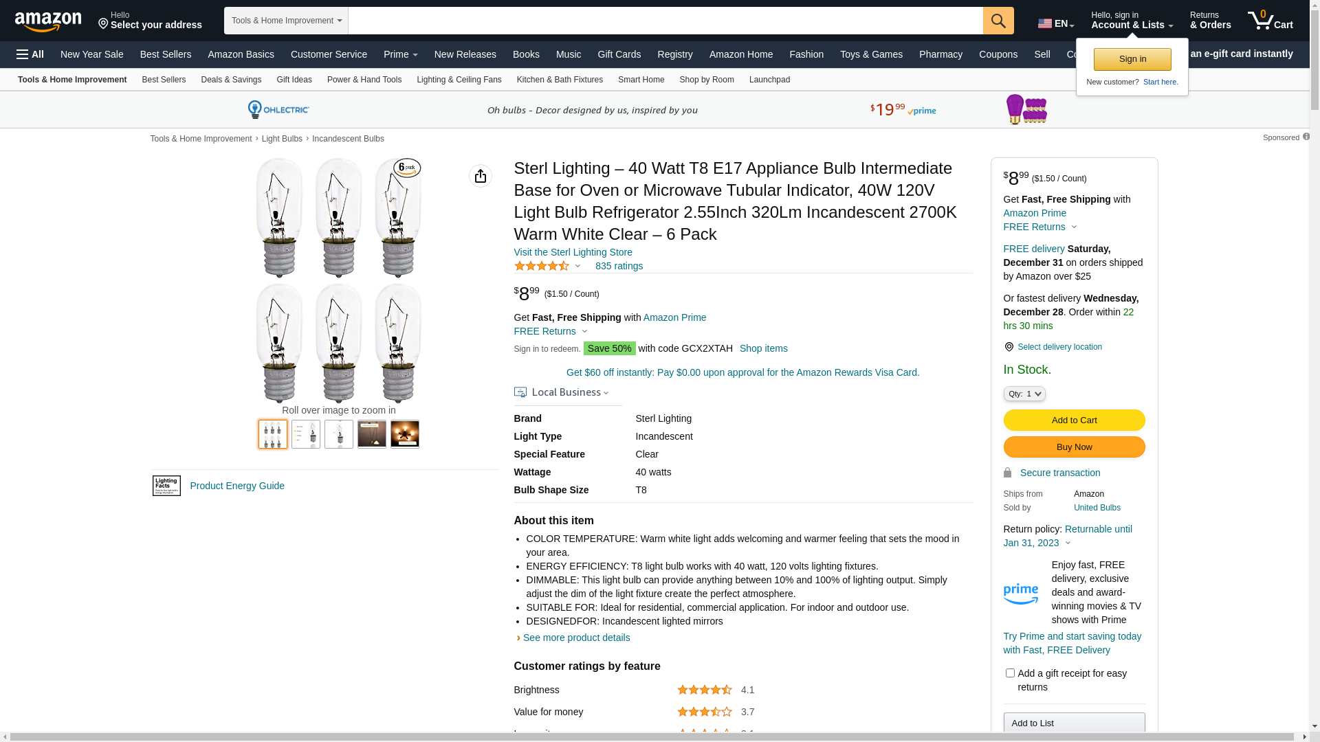The height and width of the screenshot is (742, 1320).
Task: Click inside the Amazon search field
Action: (665, 21)
